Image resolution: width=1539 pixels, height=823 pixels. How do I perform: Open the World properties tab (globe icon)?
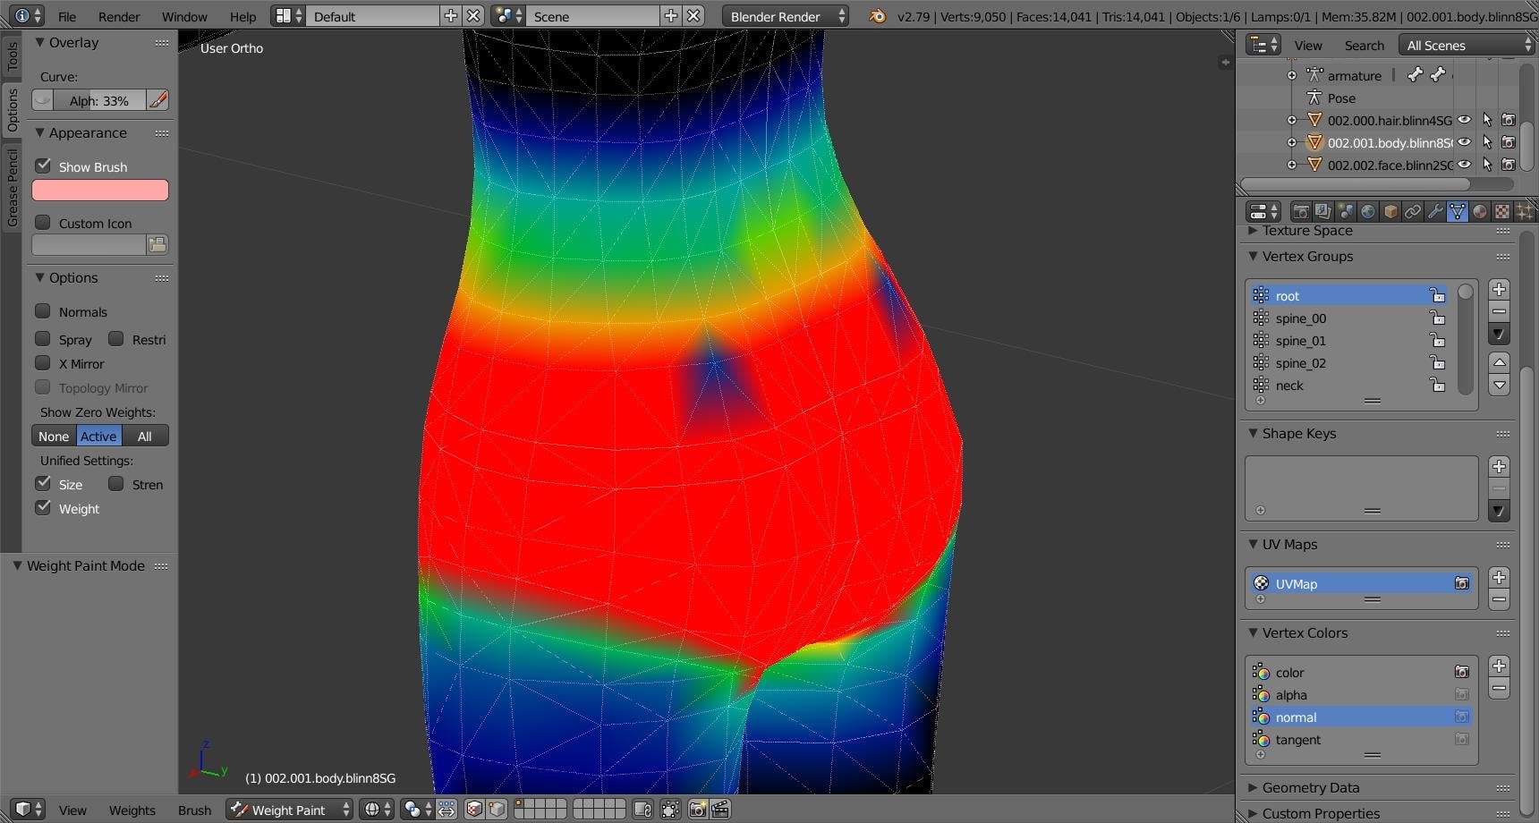[1368, 212]
